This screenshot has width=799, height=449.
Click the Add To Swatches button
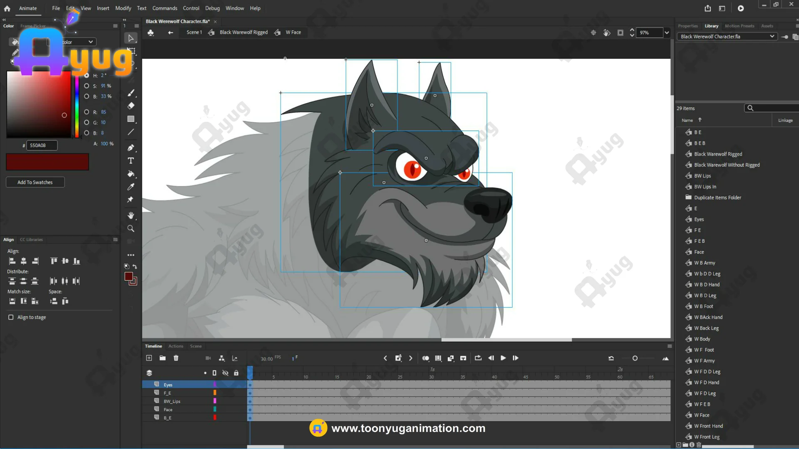pyautogui.click(x=35, y=182)
